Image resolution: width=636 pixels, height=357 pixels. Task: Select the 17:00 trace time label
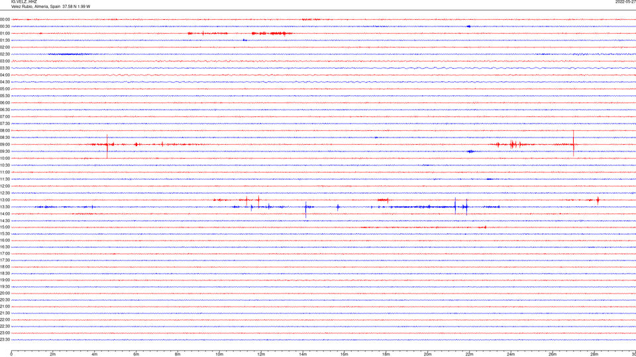(5, 254)
